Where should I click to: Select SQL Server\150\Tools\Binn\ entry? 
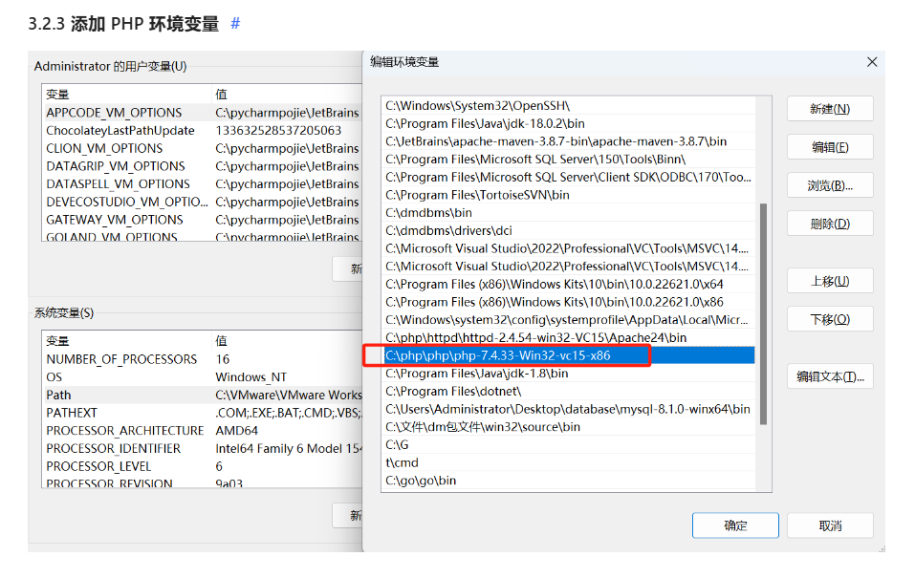point(569,160)
